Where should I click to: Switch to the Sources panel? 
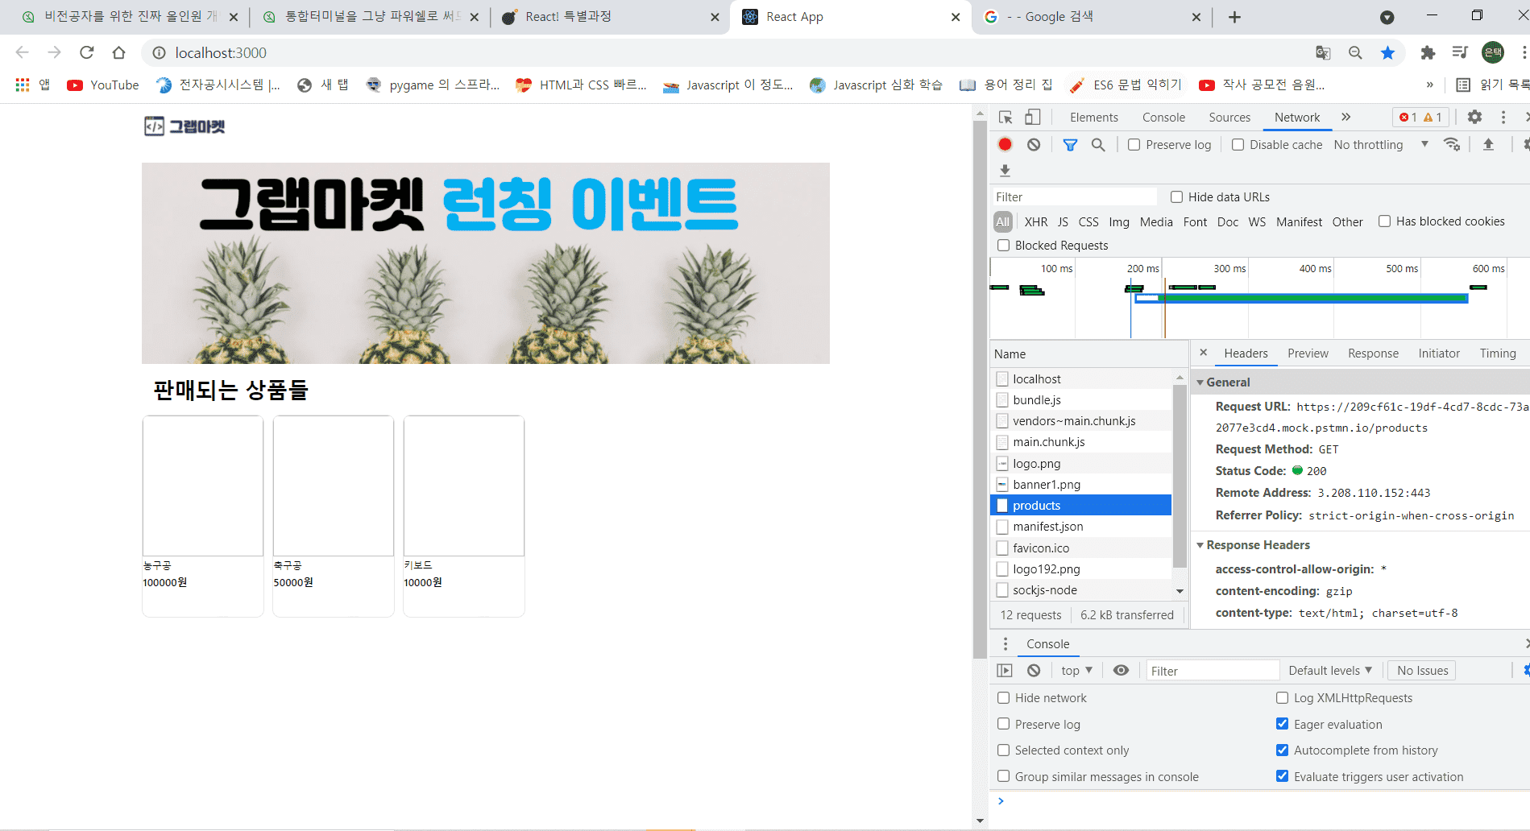click(1229, 118)
